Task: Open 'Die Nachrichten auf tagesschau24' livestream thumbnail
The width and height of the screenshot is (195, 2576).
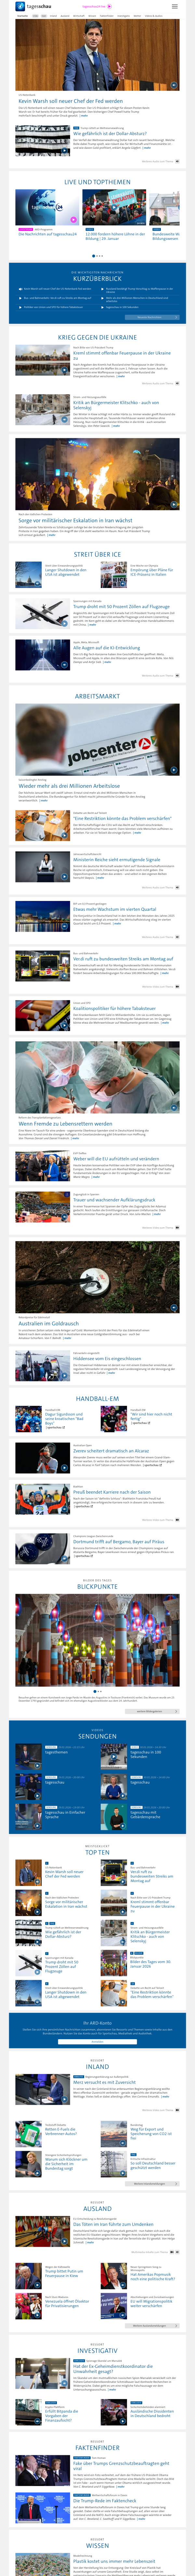Action: pos(48,208)
